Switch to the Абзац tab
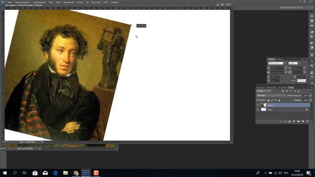Viewport: 315px width, 177px height. tap(280, 59)
